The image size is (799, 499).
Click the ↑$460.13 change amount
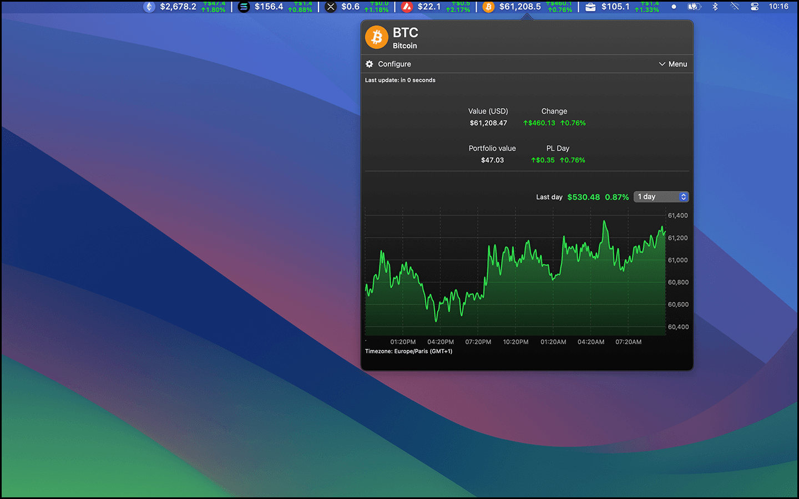(539, 123)
